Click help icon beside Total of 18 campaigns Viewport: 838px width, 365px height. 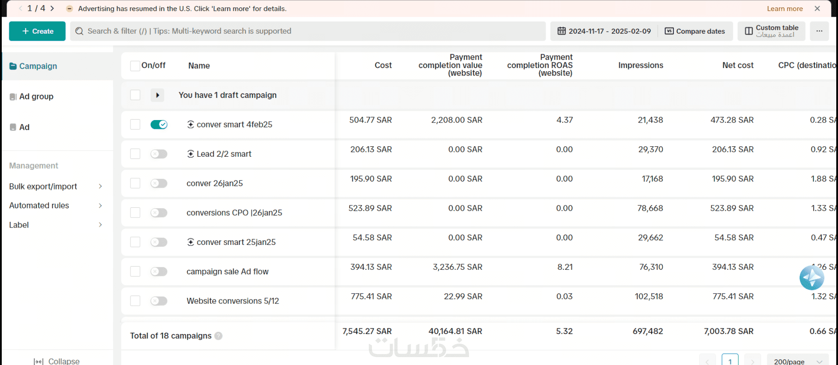[219, 336]
